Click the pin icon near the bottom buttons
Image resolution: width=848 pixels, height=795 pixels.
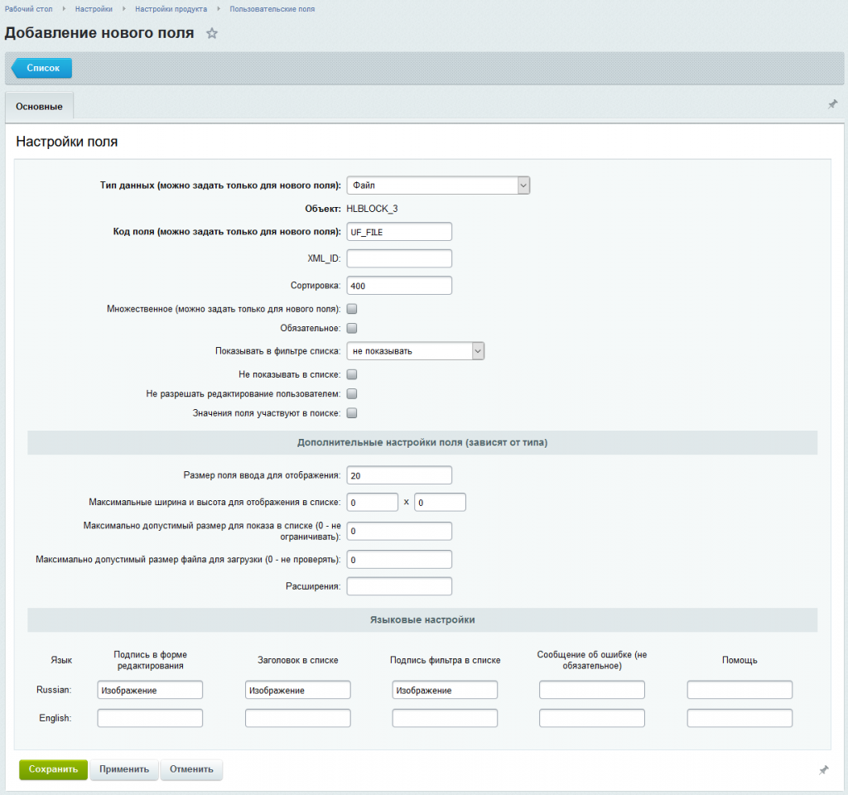click(823, 769)
